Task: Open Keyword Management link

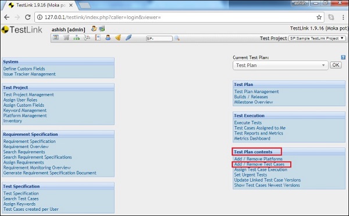Action: pyautogui.click(x=25, y=110)
